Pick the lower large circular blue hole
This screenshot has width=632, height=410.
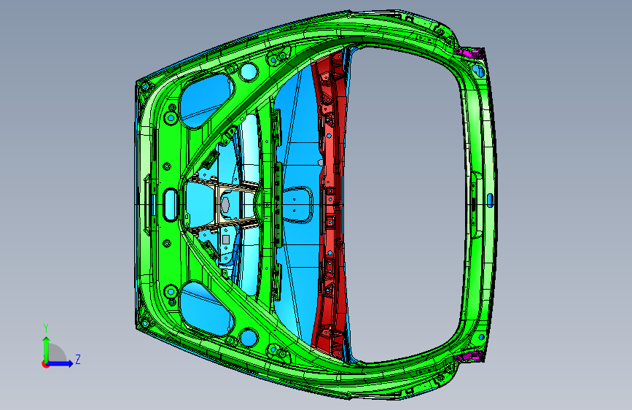249,337
